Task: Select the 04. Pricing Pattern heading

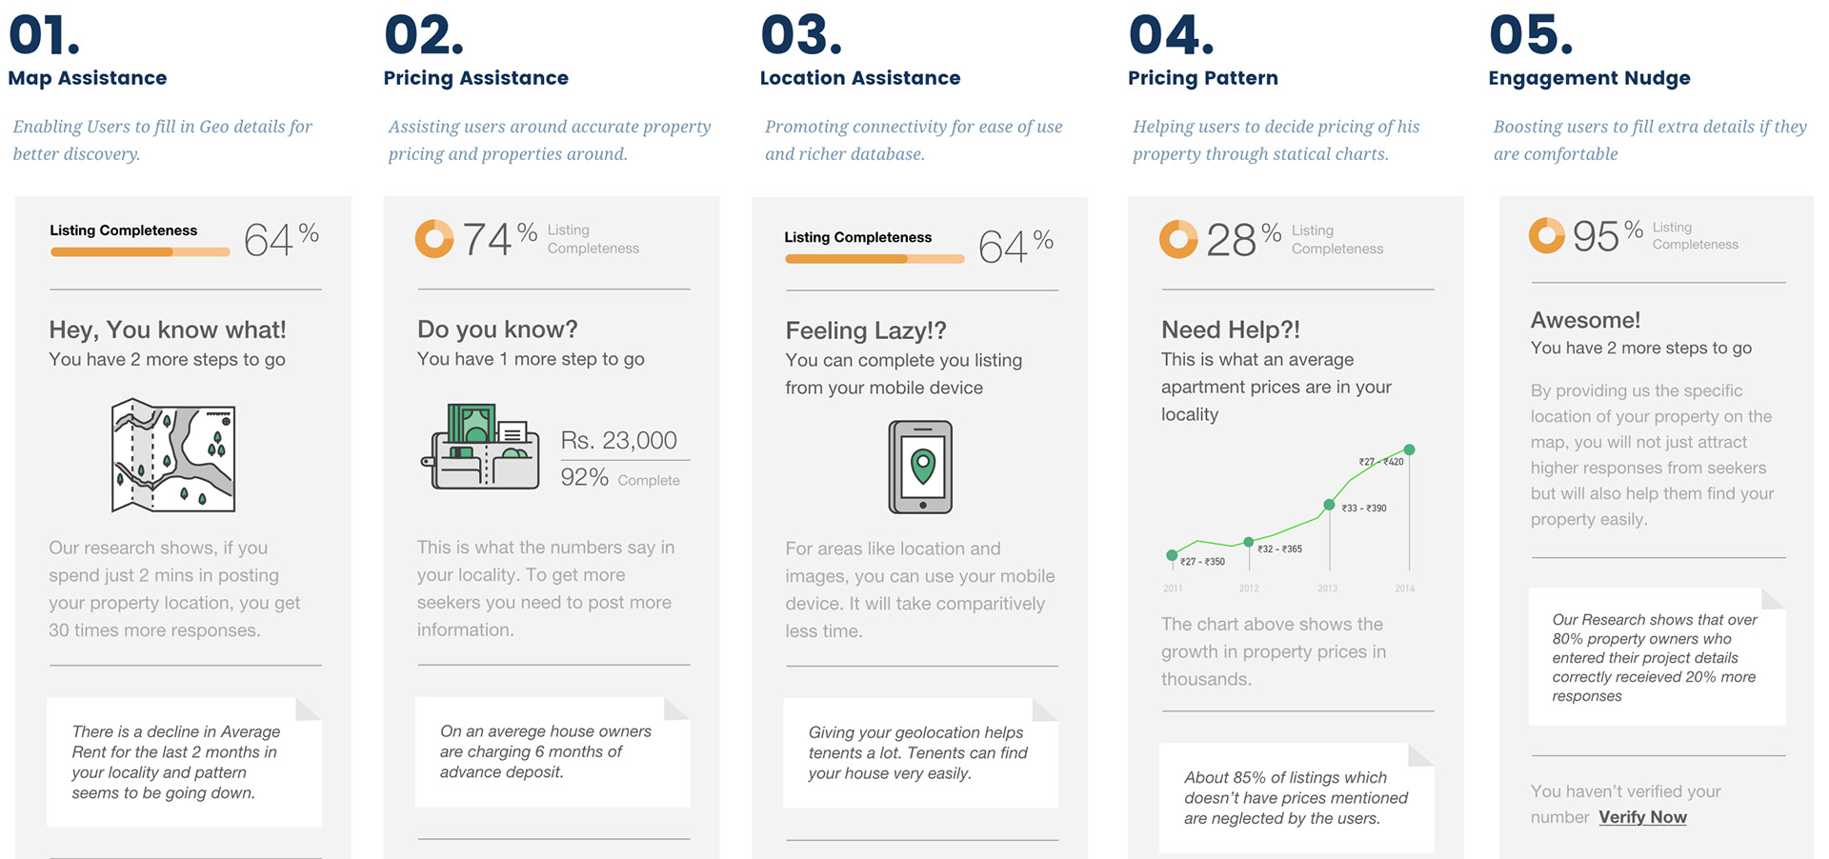Action: click(1203, 51)
